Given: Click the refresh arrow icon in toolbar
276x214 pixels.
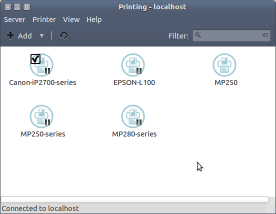Looking at the screenshot, I should coord(63,35).
